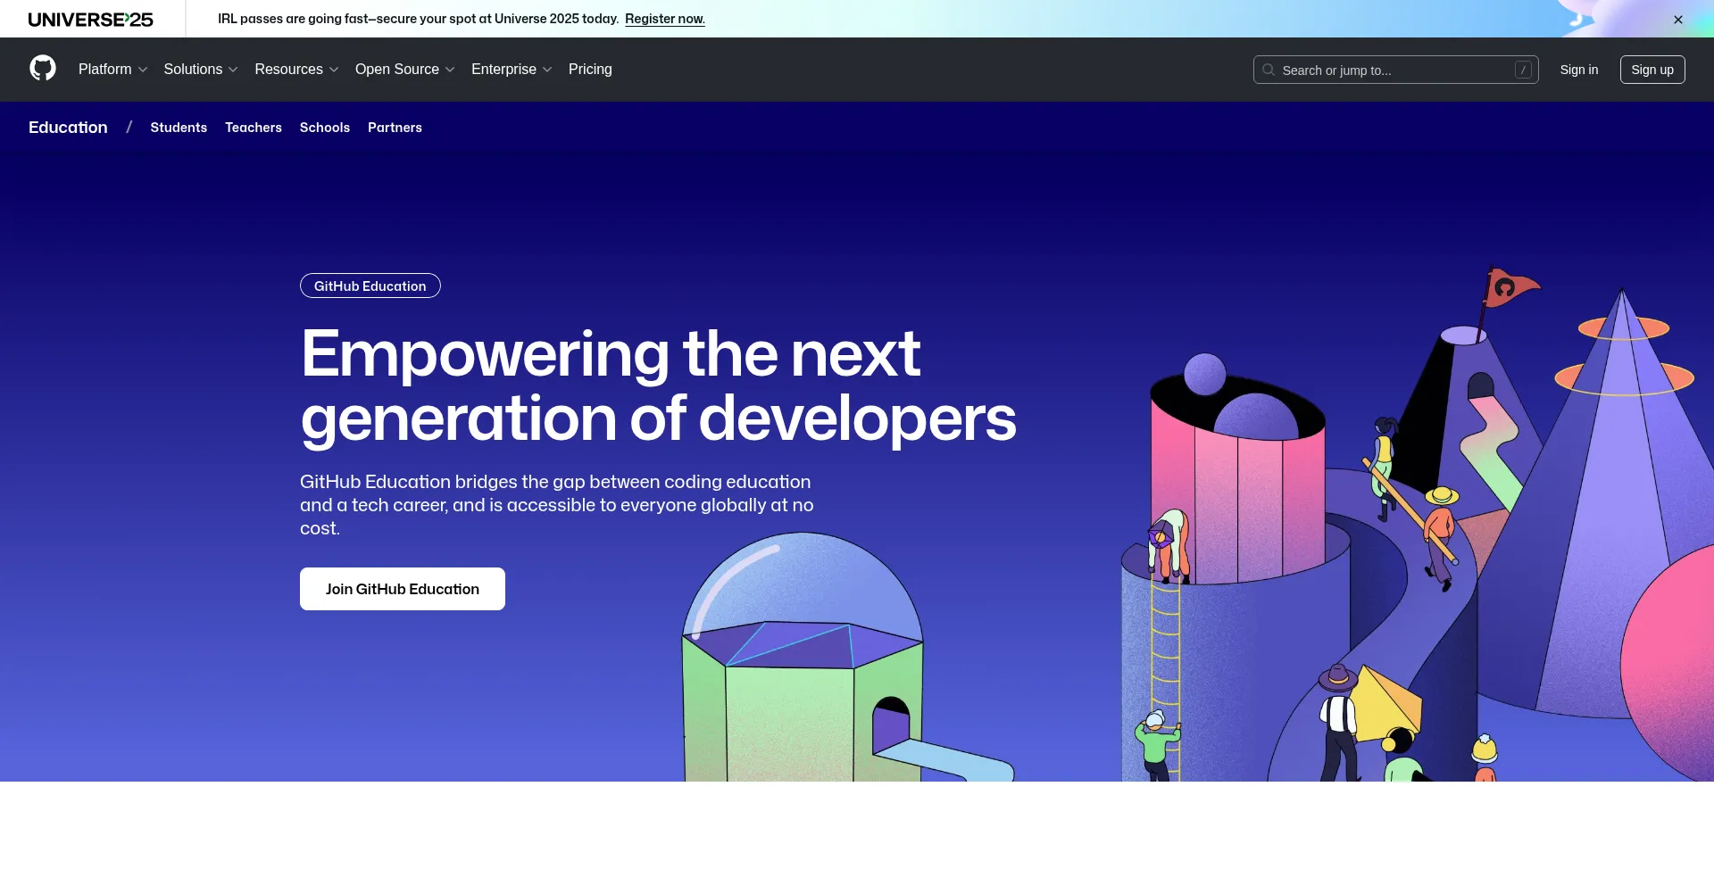
Task: Open the Open Source dropdown
Action: (x=404, y=70)
